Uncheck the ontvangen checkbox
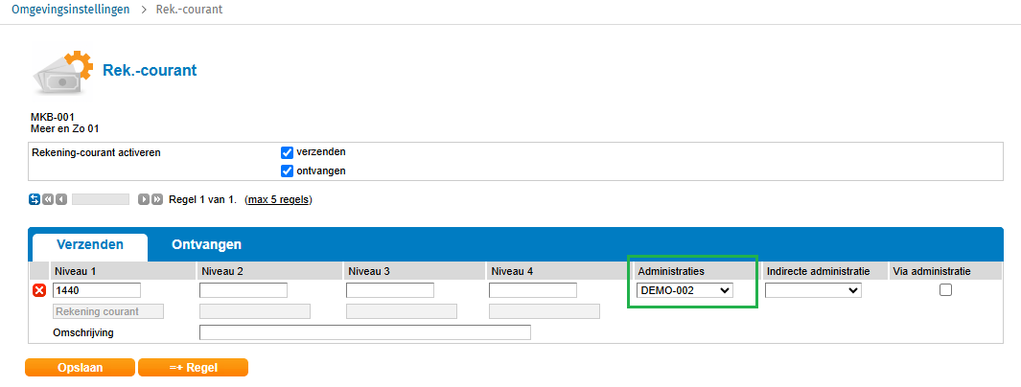Image resolution: width=1021 pixels, height=387 pixels. 287,171
